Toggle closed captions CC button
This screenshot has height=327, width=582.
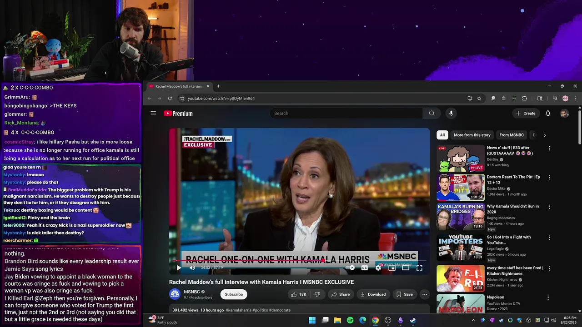point(365,268)
